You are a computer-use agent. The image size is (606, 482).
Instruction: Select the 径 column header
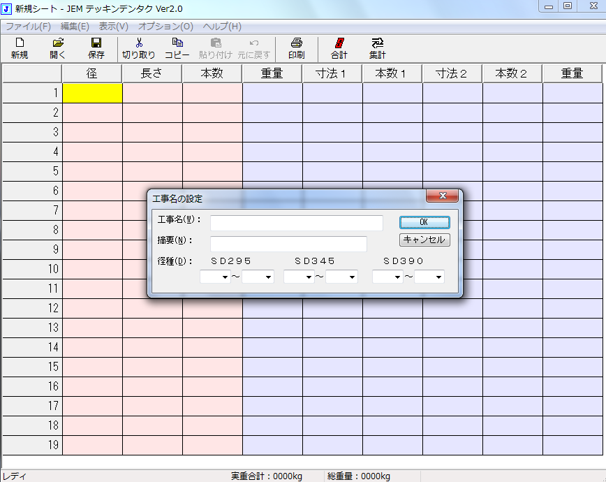point(92,73)
